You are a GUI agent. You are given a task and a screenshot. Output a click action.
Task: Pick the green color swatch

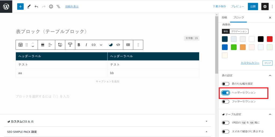point(234,47)
